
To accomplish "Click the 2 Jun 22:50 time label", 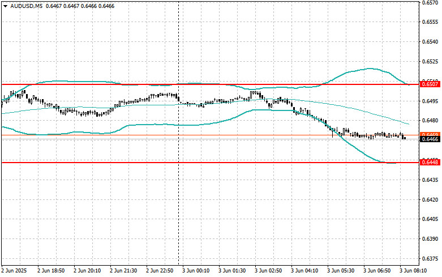I will 160,271.
